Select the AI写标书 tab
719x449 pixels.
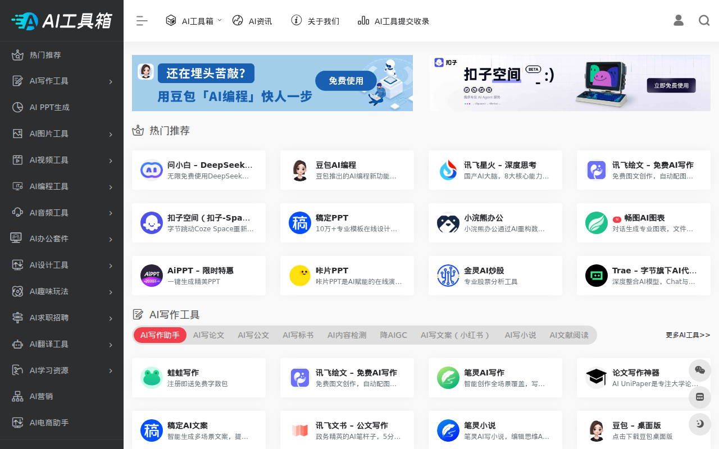pyautogui.click(x=298, y=335)
